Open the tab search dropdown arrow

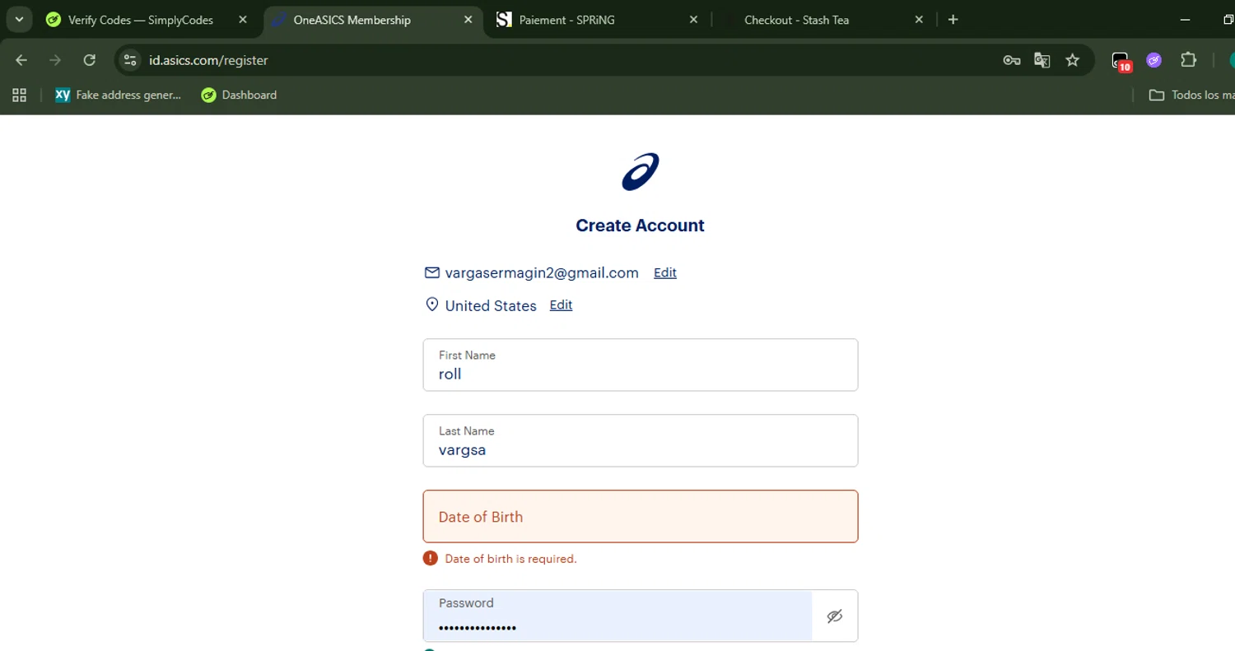19,19
